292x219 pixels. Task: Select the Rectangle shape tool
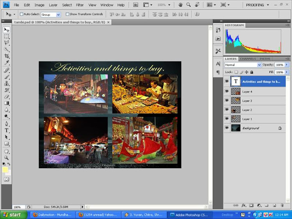[7, 144]
